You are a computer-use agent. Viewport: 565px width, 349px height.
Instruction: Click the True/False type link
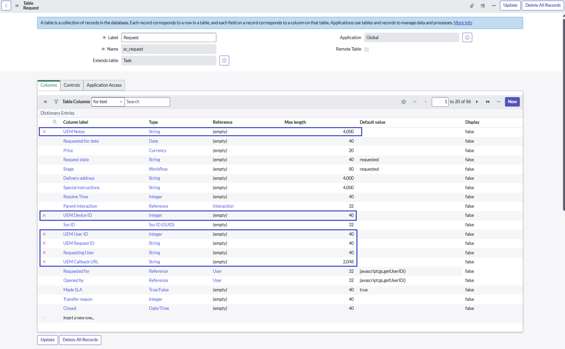coord(159,290)
